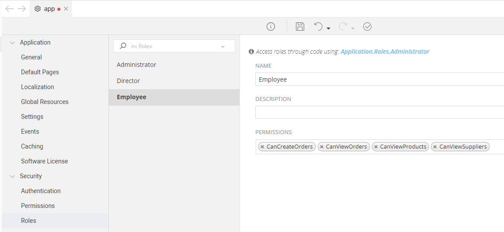Open the undo history dropdown arrow

328,28
